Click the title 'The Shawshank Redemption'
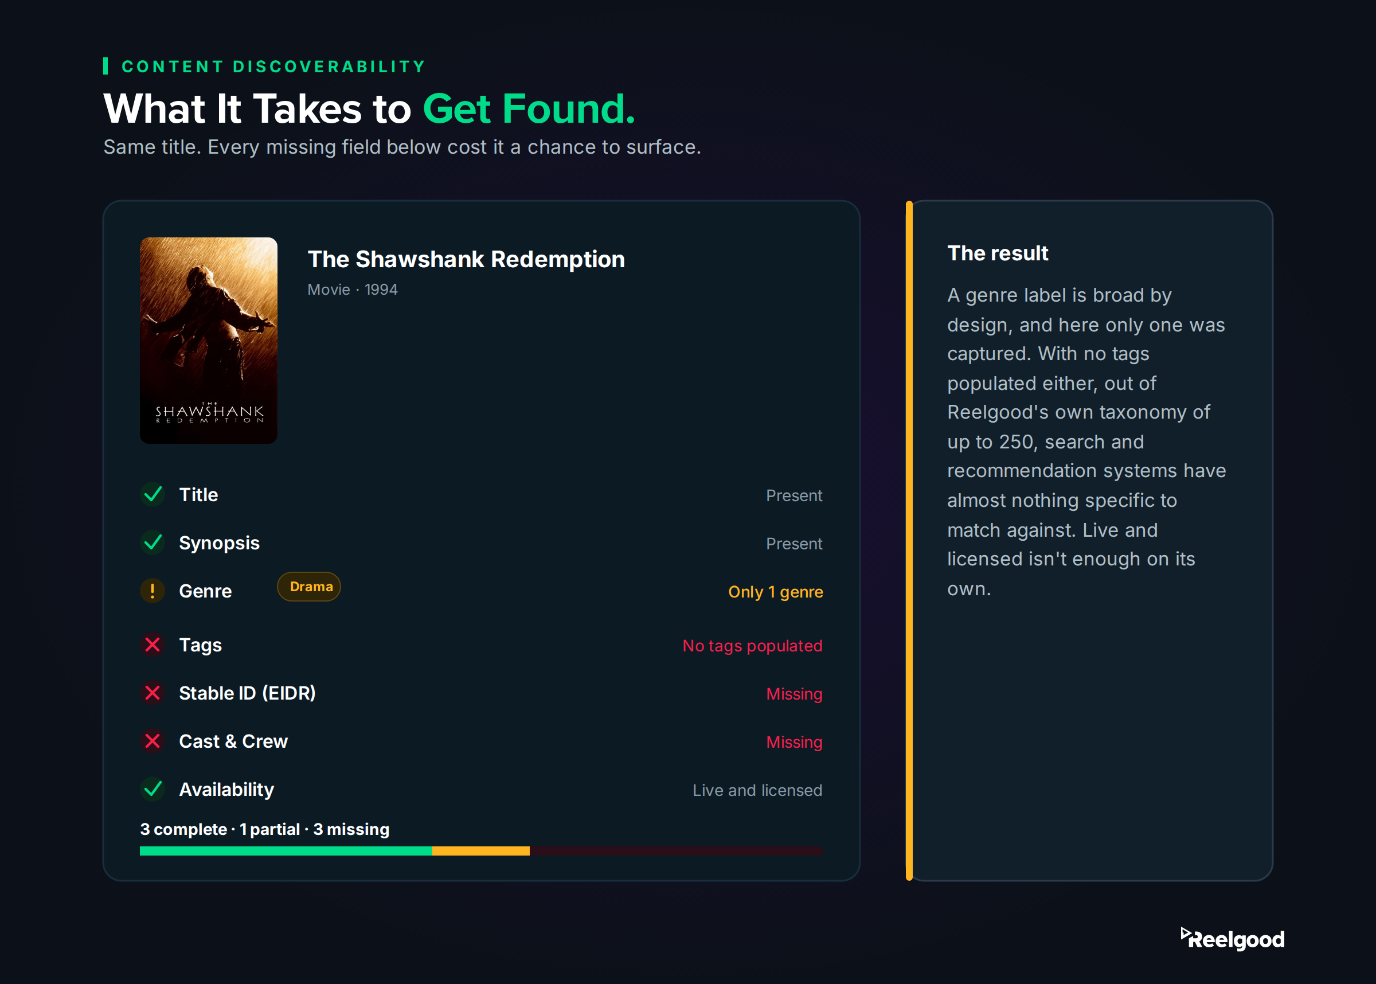 [466, 259]
